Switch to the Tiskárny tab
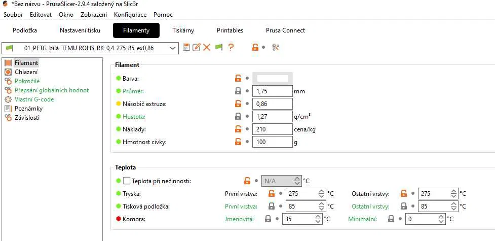Screen dimensions: 495x241 pyautogui.click(x=183, y=30)
